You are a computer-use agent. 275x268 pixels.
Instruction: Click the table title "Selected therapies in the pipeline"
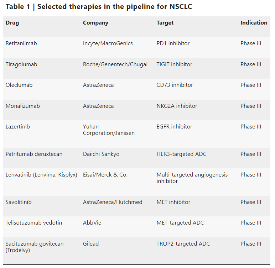coord(99,7)
